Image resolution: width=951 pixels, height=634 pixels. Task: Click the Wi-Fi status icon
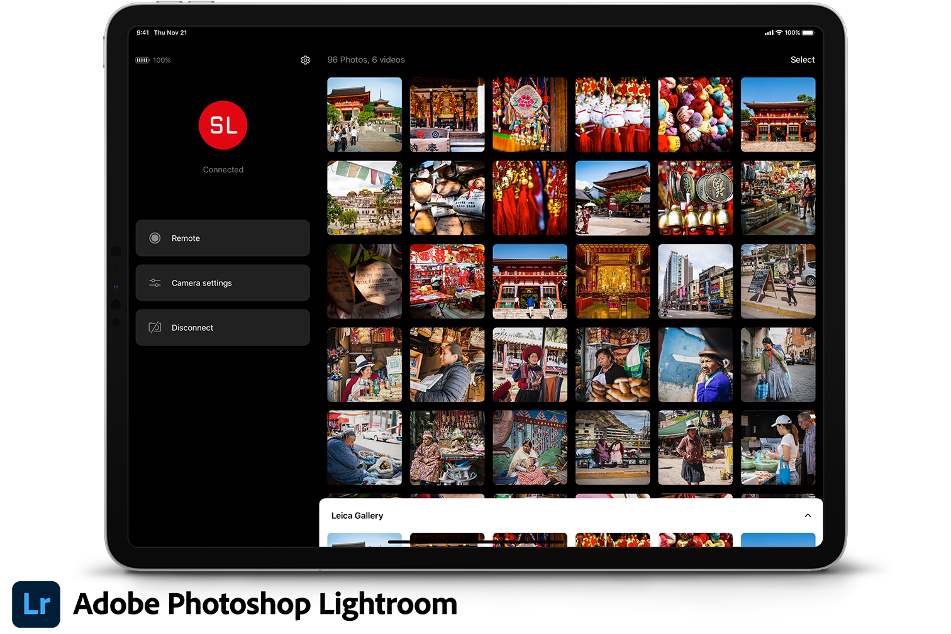pos(779,33)
